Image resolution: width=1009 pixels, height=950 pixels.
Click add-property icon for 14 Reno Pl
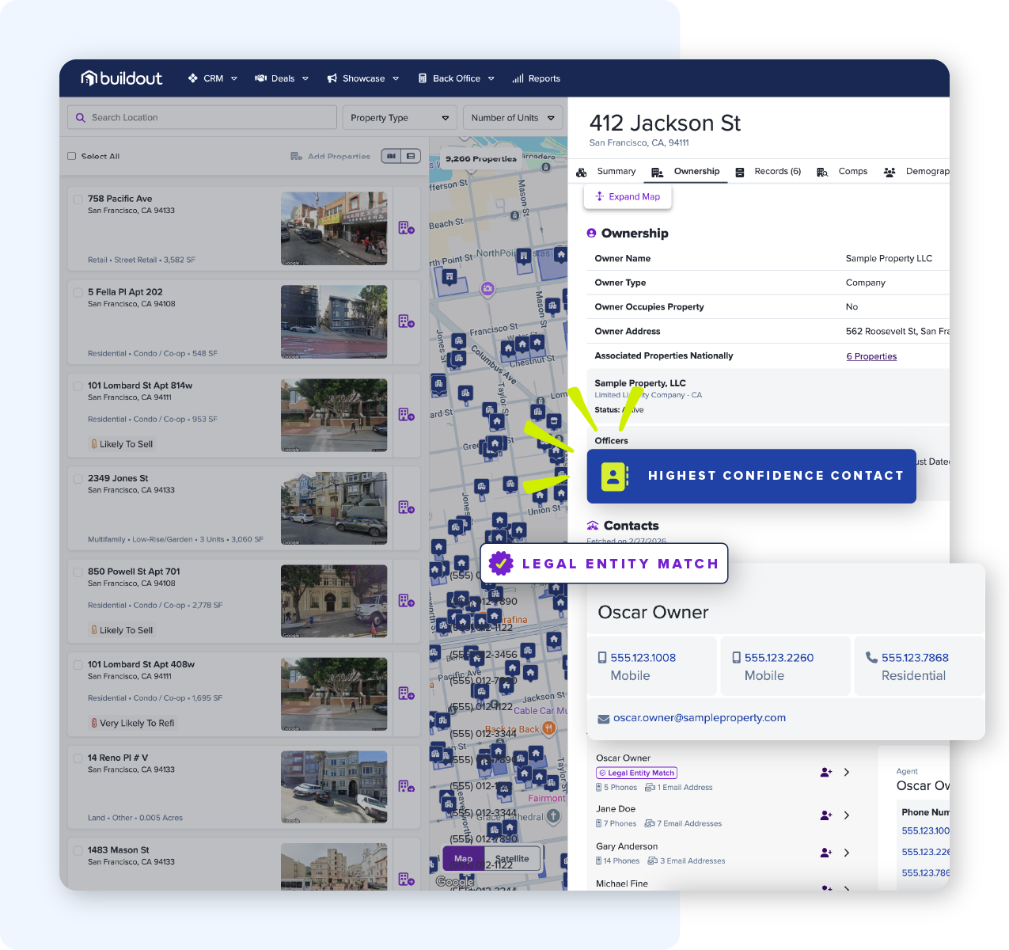click(x=406, y=786)
